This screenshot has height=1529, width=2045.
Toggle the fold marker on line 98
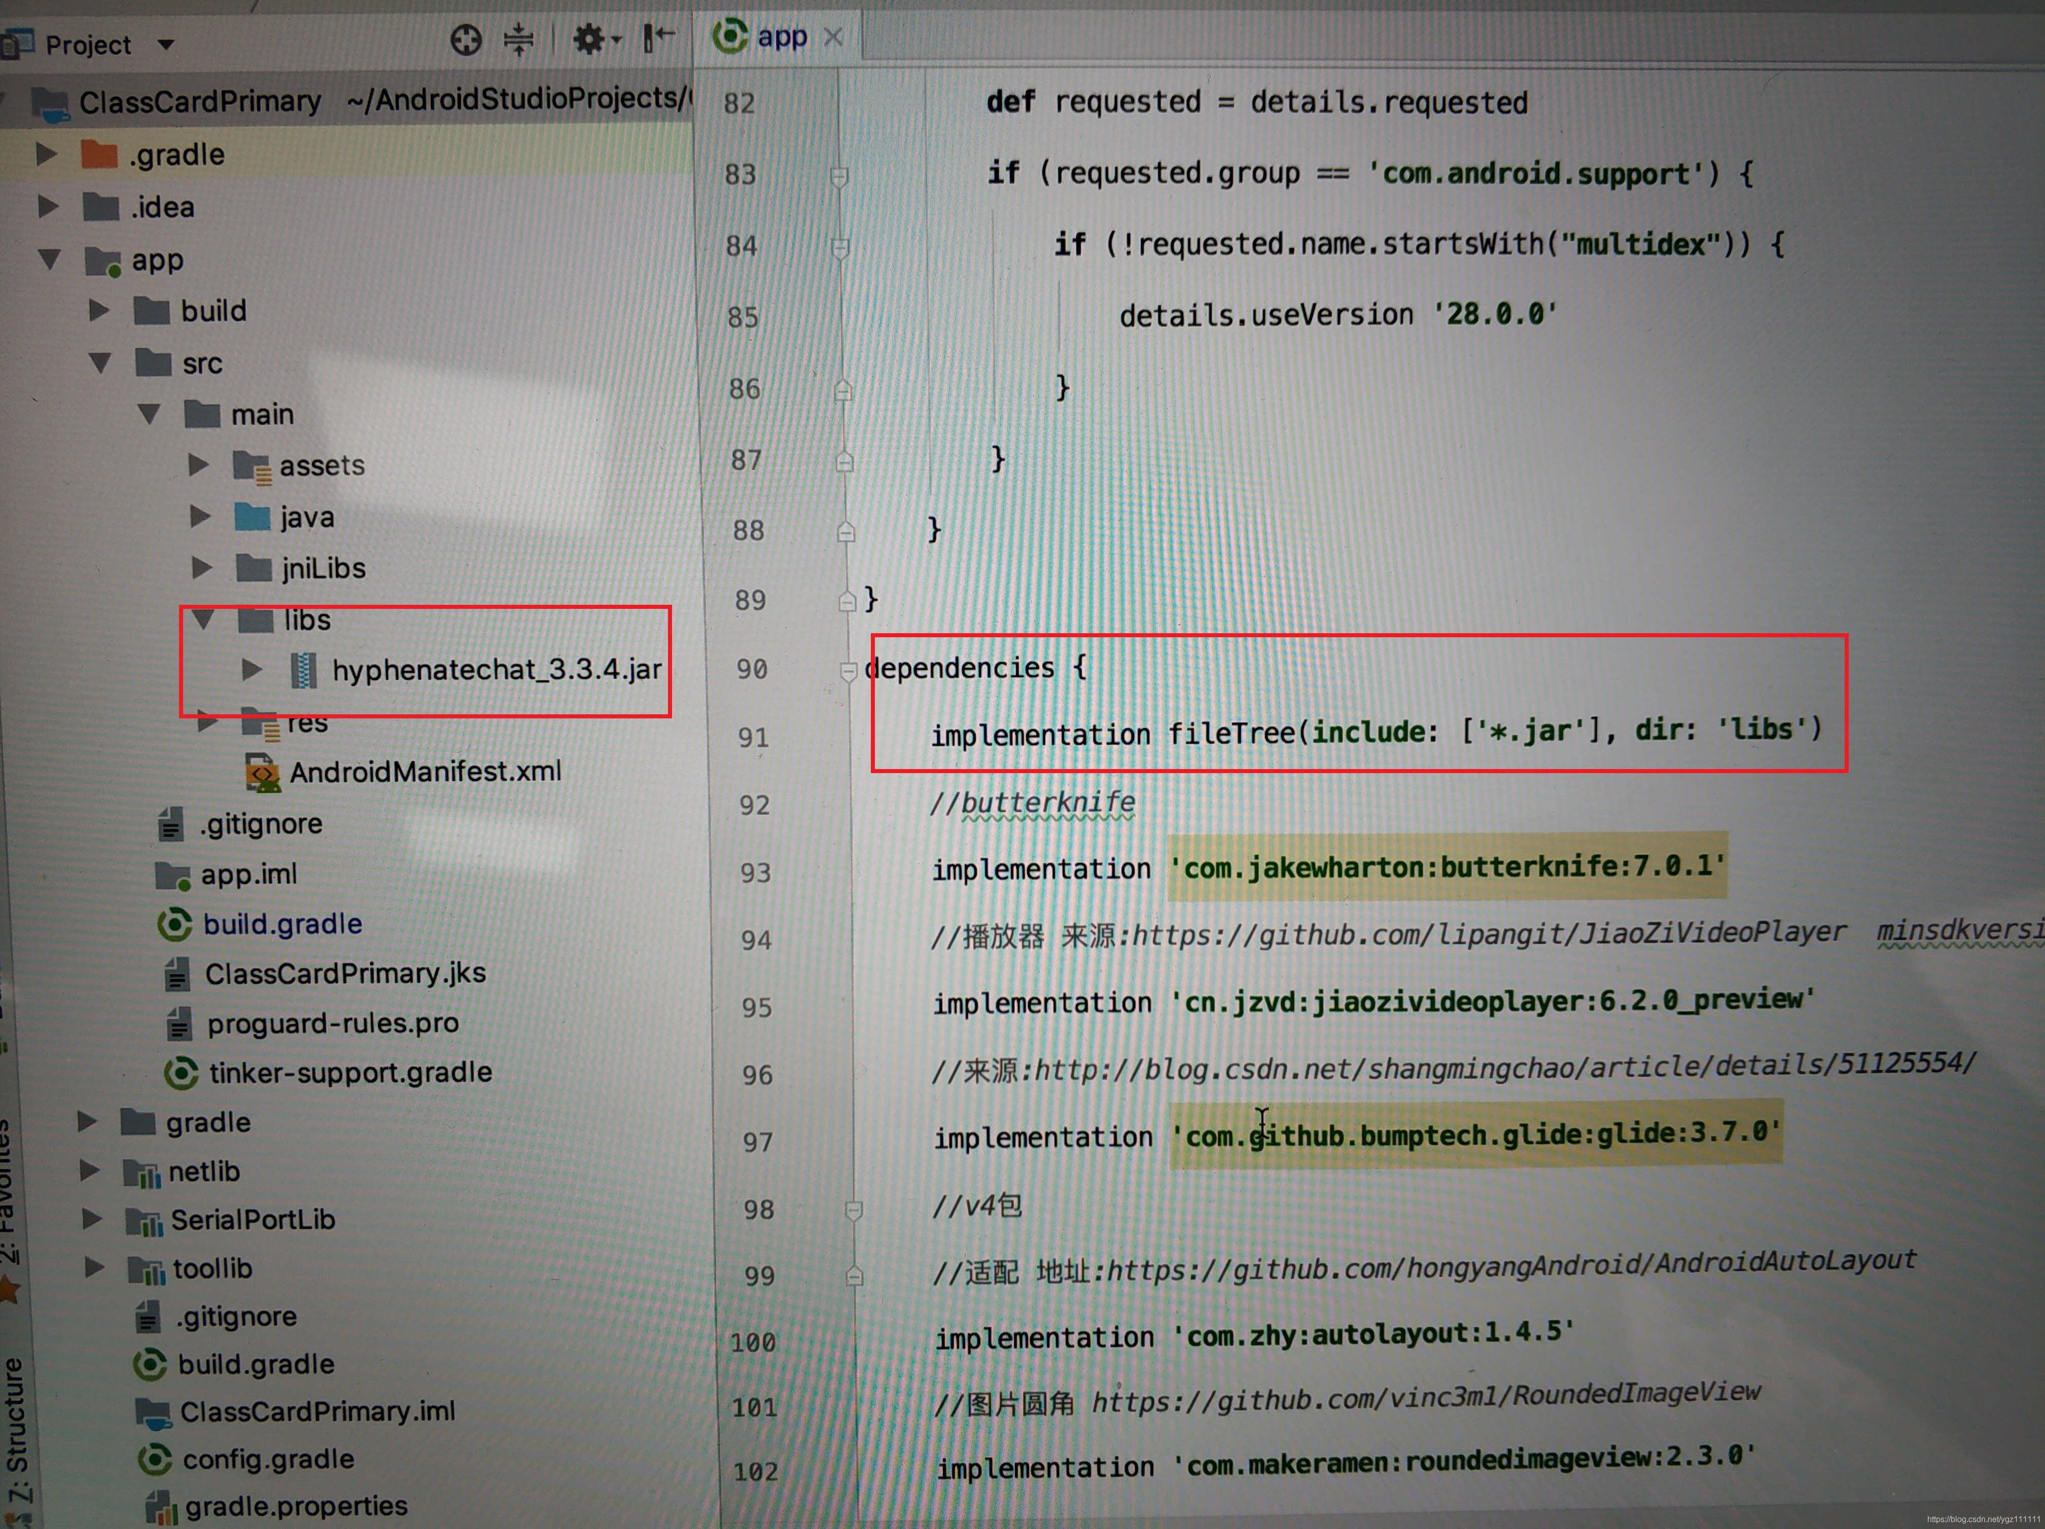853,1209
